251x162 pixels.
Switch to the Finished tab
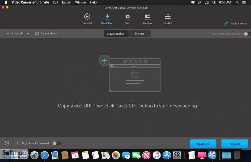pos(139,34)
